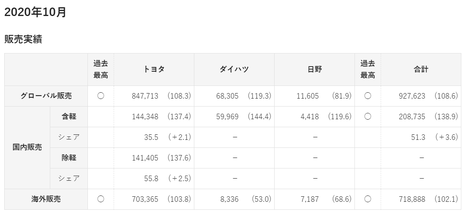Click the 合計 column header

tap(421, 70)
